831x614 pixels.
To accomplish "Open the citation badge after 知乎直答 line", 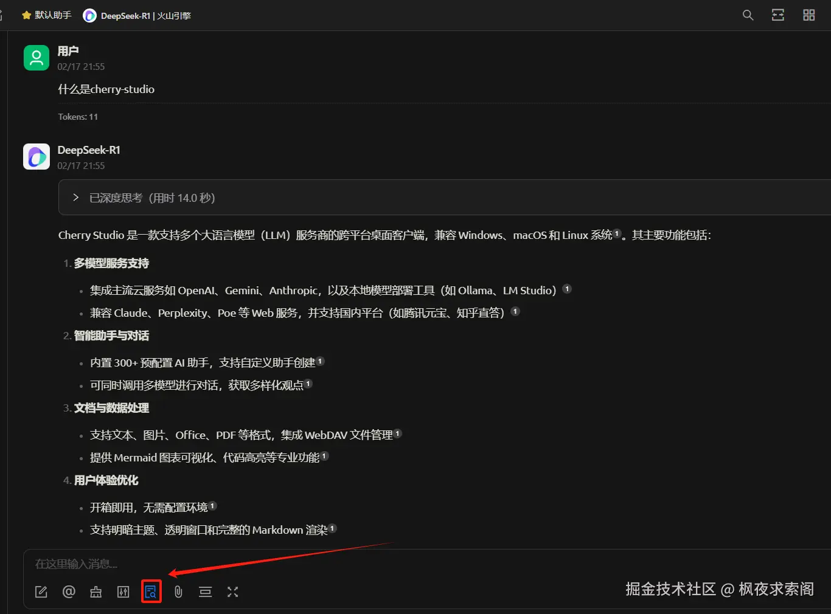I will pos(515,311).
